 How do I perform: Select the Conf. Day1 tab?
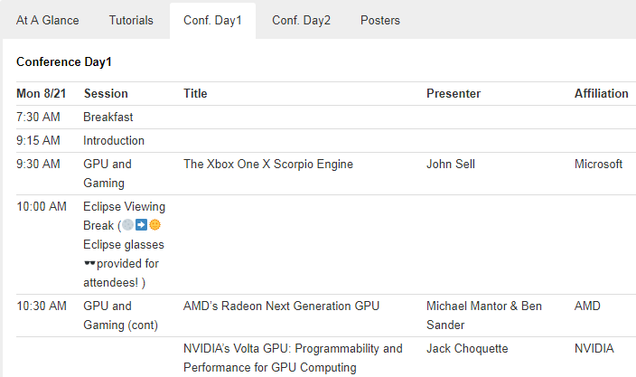click(212, 20)
